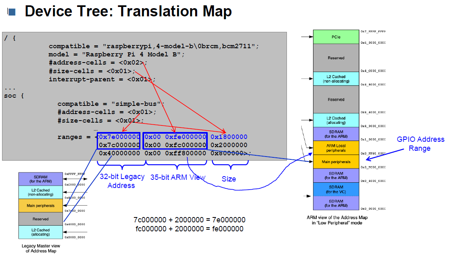
Task: Select Main peripherals in Legacy Master map
Action: 40,206
